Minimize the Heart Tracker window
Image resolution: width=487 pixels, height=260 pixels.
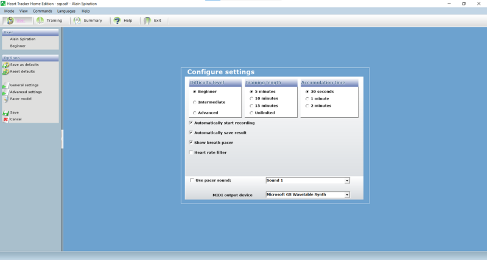point(449,4)
